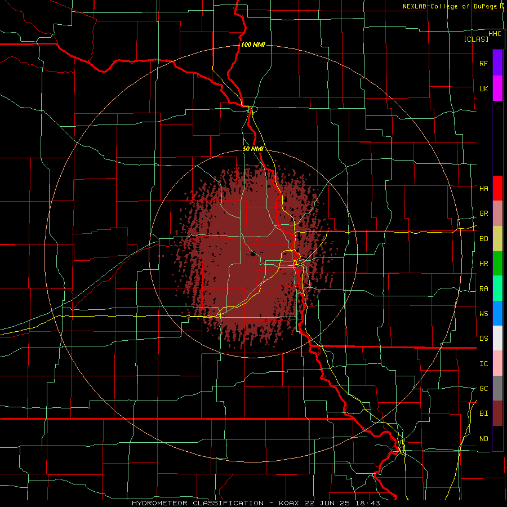The image size is (507, 507).
Task: Click the 100 NMI range ring label
Action: pyautogui.click(x=253, y=45)
